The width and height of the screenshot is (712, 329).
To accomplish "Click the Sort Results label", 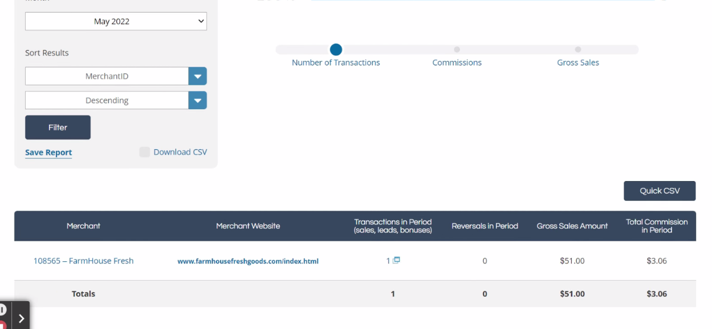I will point(47,53).
